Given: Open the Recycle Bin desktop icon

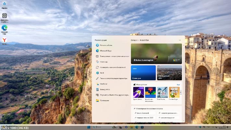Looking at the screenshot, I should click(x=5, y=5).
